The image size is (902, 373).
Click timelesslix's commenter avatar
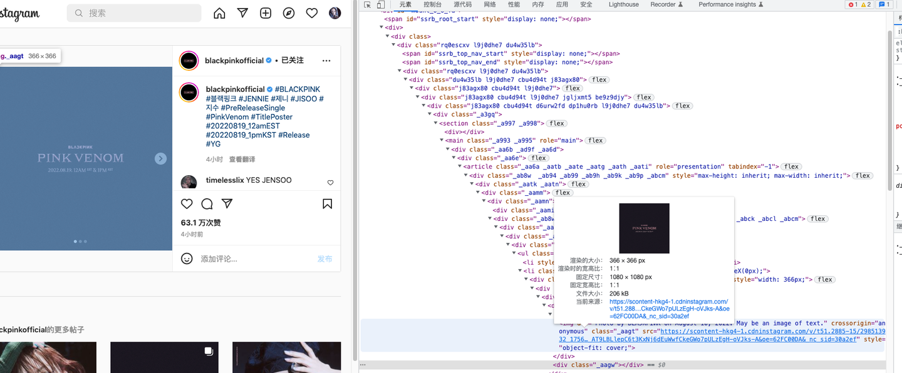(189, 182)
